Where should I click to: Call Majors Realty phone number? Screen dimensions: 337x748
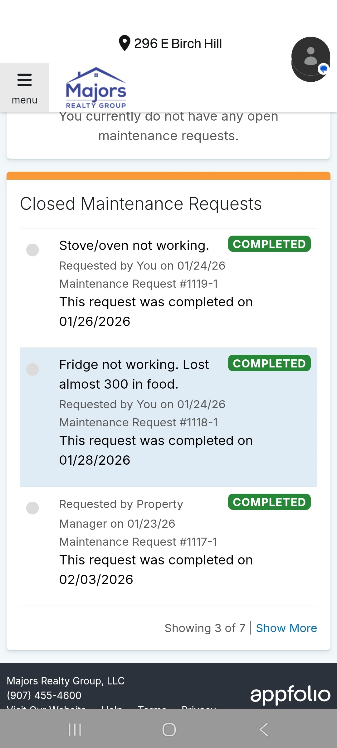click(x=44, y=695)
